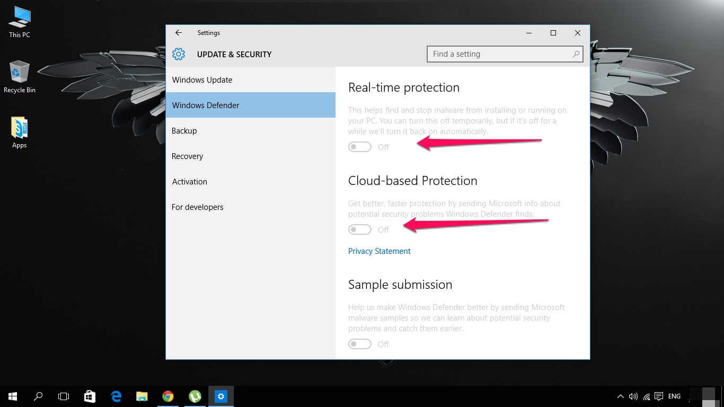Select the Backup settings section
The height and width of the screenshot is (407, 724).
(184, 130)
